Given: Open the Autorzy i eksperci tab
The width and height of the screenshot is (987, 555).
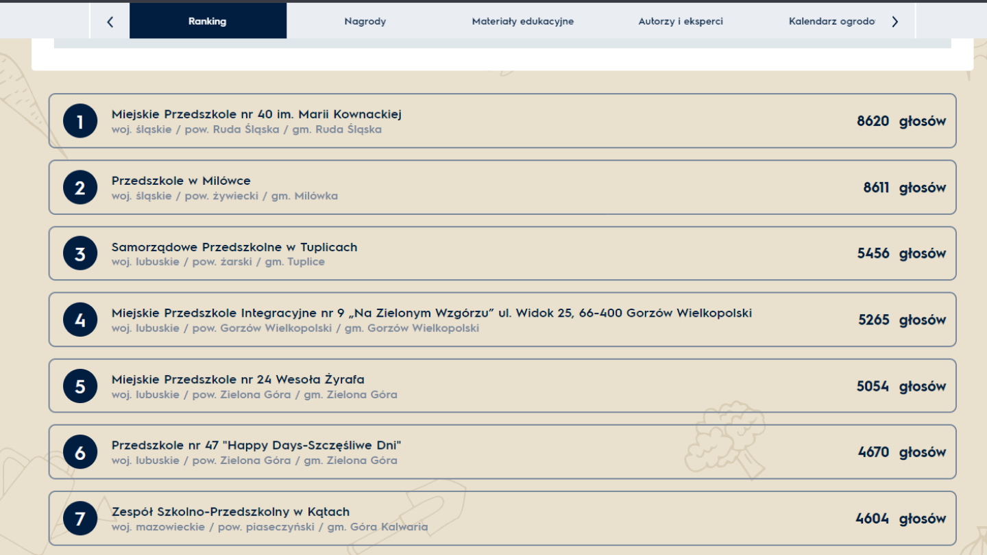Looking at the screenshot, I should [x=680, y=21].
